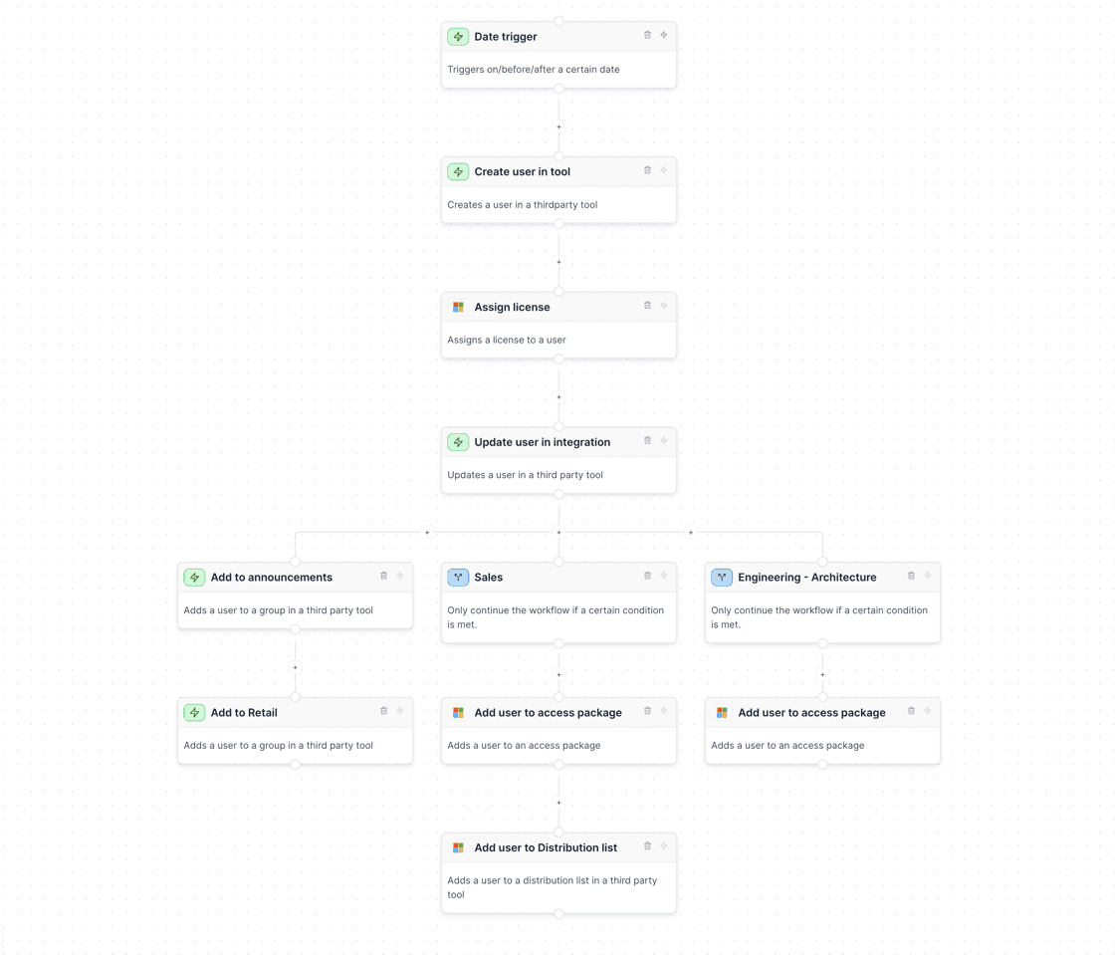Click lightning icon on Create user in tool
The image size is (1115, 955).
[x=663, y=170]
